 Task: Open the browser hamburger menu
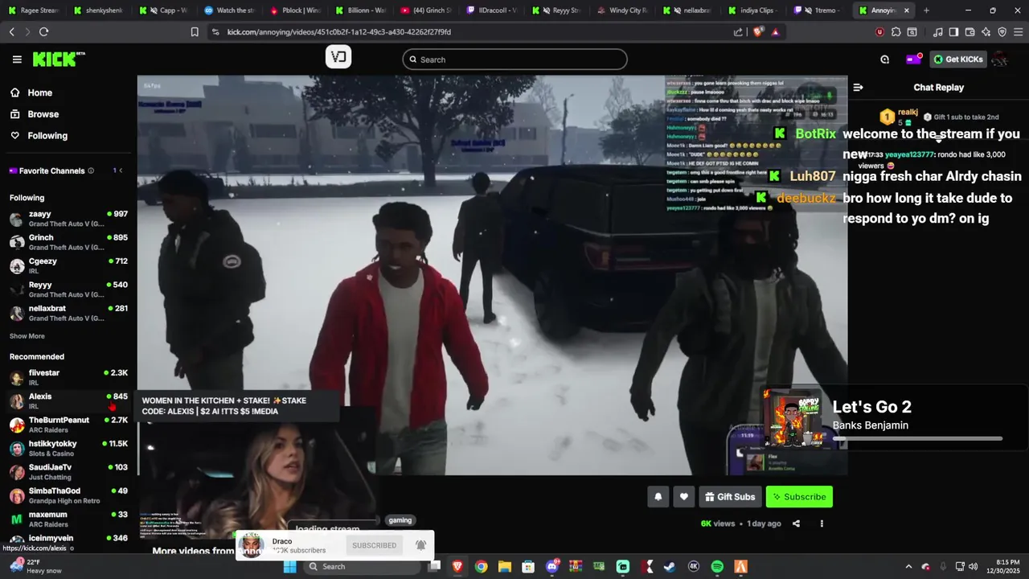coord(1017,32)
